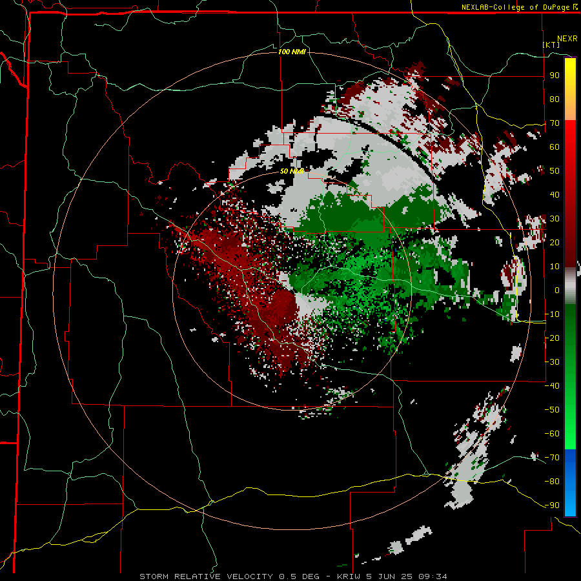Click the -60 value on the velocity scale

[x=552, y=434]
